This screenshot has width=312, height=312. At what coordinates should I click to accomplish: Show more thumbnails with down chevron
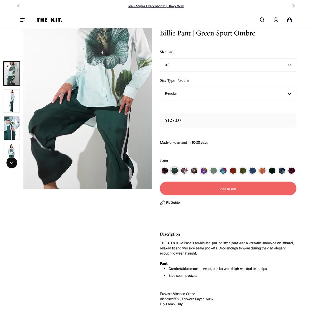click(x=12, y=163)
